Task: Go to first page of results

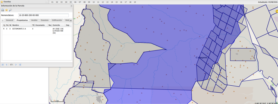Action: pos(3,65)
